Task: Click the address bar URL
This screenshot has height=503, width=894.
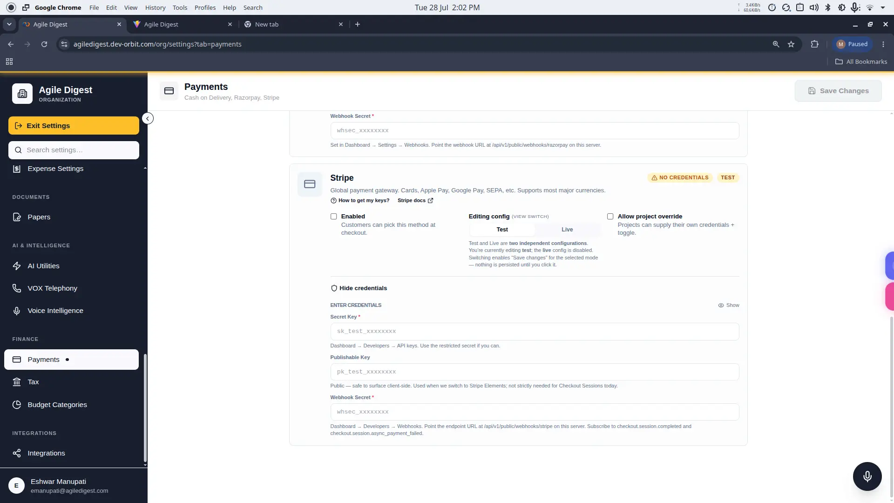Action: tap(157, 44)
